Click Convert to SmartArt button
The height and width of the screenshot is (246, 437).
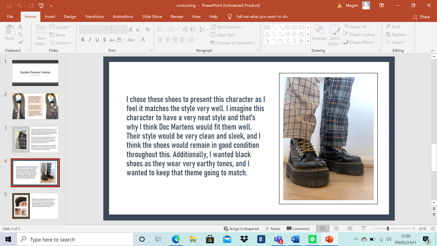point(233,43)
